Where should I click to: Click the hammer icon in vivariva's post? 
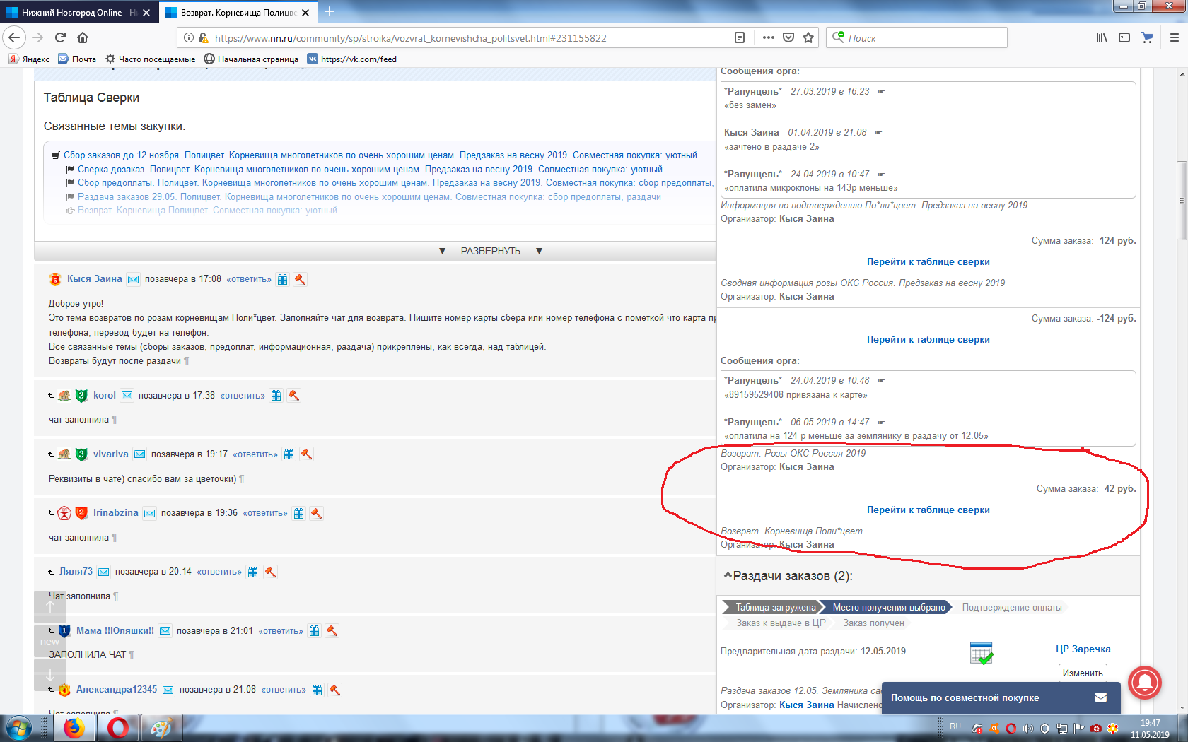tap(306, 454)
